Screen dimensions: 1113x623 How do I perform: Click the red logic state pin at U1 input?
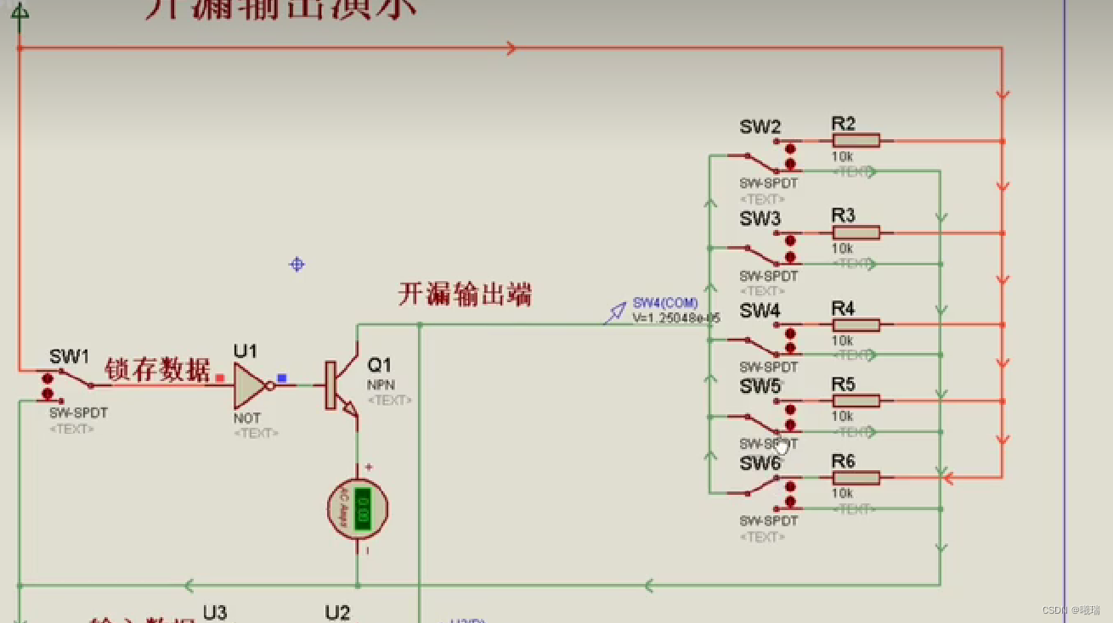[x=219, y=379]
